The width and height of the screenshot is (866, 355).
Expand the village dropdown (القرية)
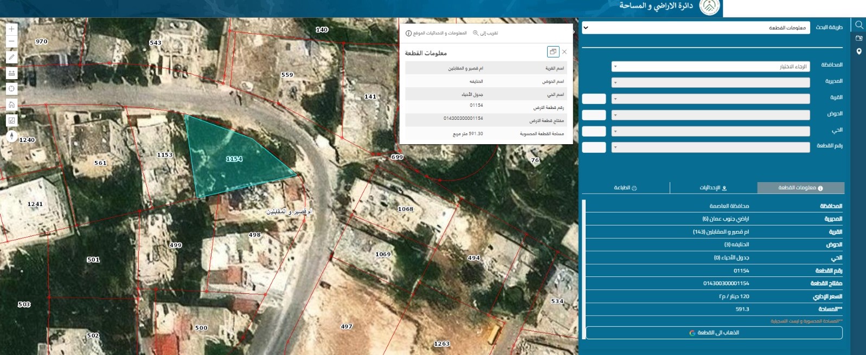pos(710,99)
